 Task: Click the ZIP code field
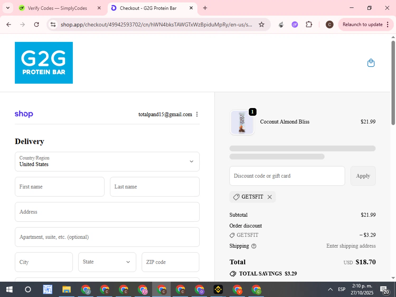click(170, 262)
